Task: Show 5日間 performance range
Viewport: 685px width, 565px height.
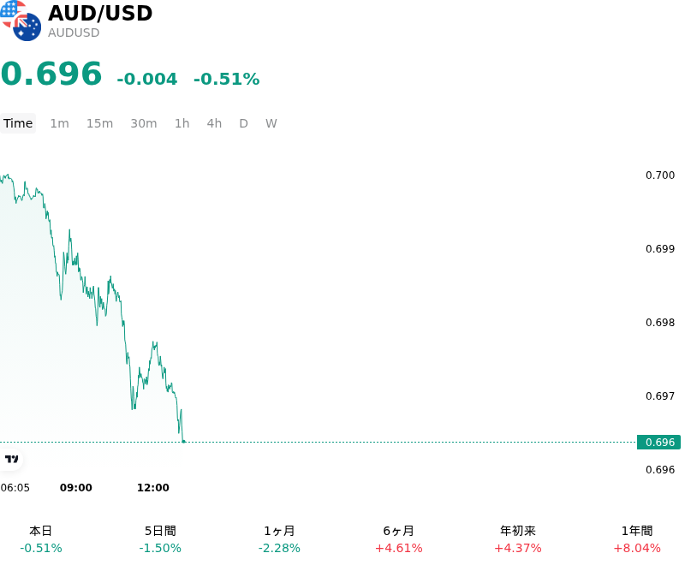Action: click(160, 539)
